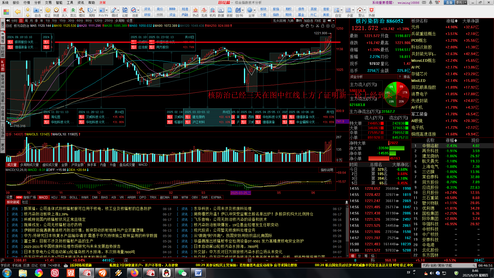
Task: Expand the 多窗 multi-window dropdown arrow
Action: point(353,10)
